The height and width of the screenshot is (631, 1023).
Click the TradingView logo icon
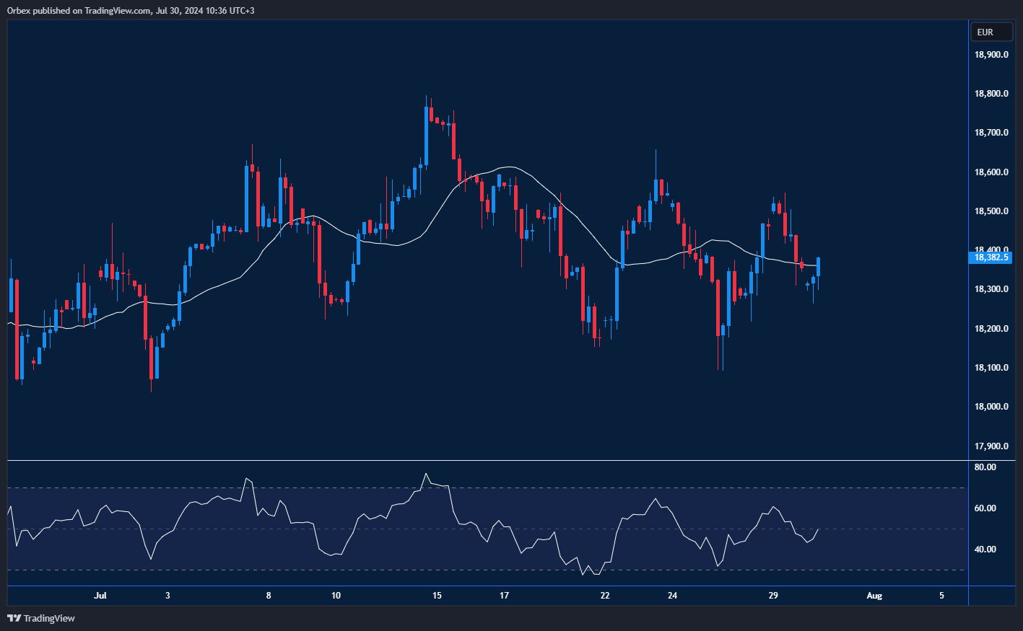(x=13, y=618)
